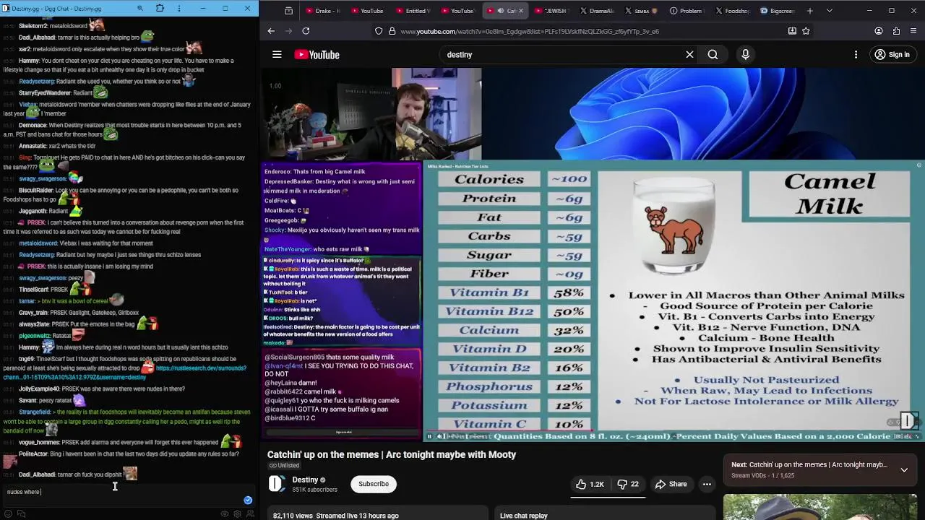Open a new browser tab
The width and height of the screenshot is (925, 520).
pos(809,11)
